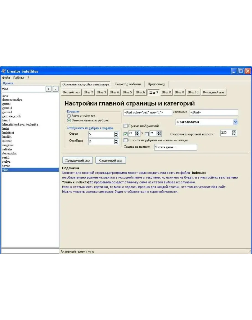Click the "Читать далее..." text field
The width and height of the screenshot is (252, 320).
click(175, 147)
